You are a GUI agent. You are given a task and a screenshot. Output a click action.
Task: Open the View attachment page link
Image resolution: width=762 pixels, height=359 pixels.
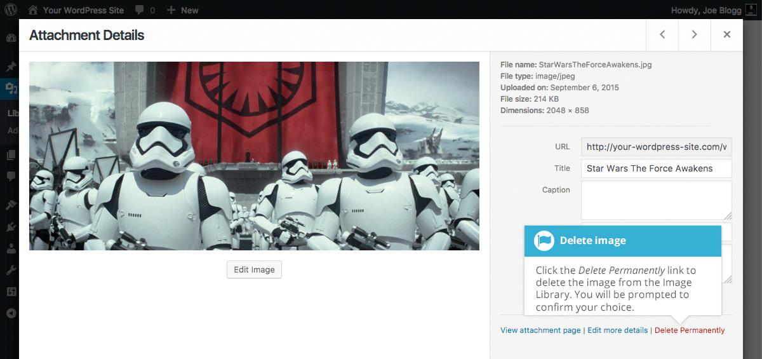[540, 330]
